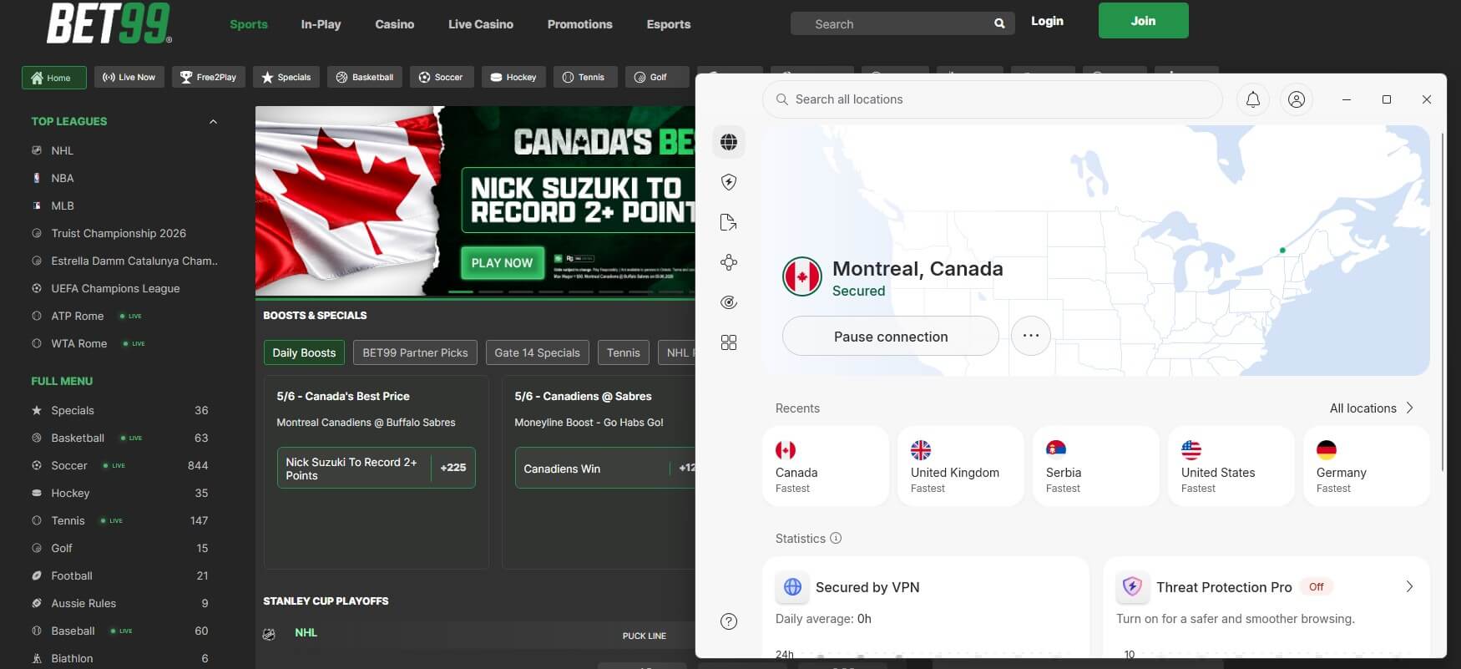Open the account profile icon in VPN window
Image resolution: width=1461 pixels, height=669 pixels.
(1297, 99)
